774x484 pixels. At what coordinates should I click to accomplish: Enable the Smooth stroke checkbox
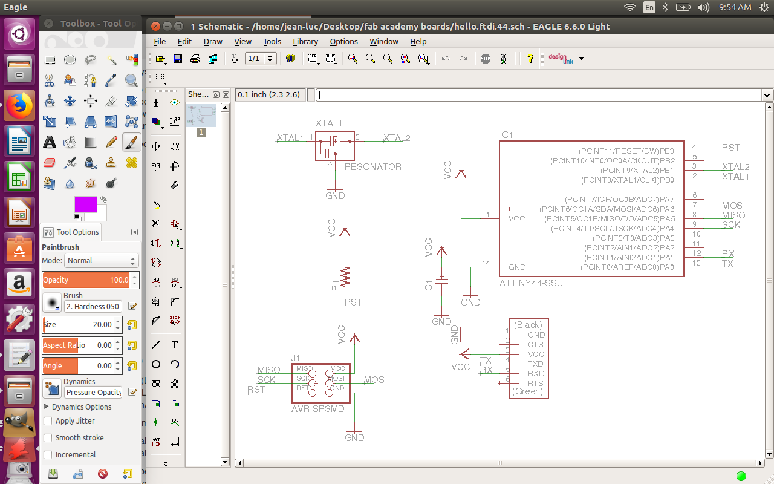pos(48,438)
